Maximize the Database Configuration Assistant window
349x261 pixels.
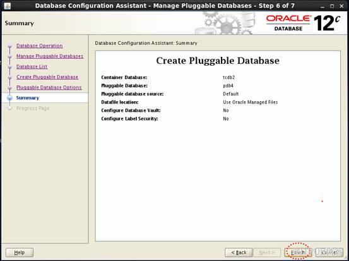tap(332, 6)
